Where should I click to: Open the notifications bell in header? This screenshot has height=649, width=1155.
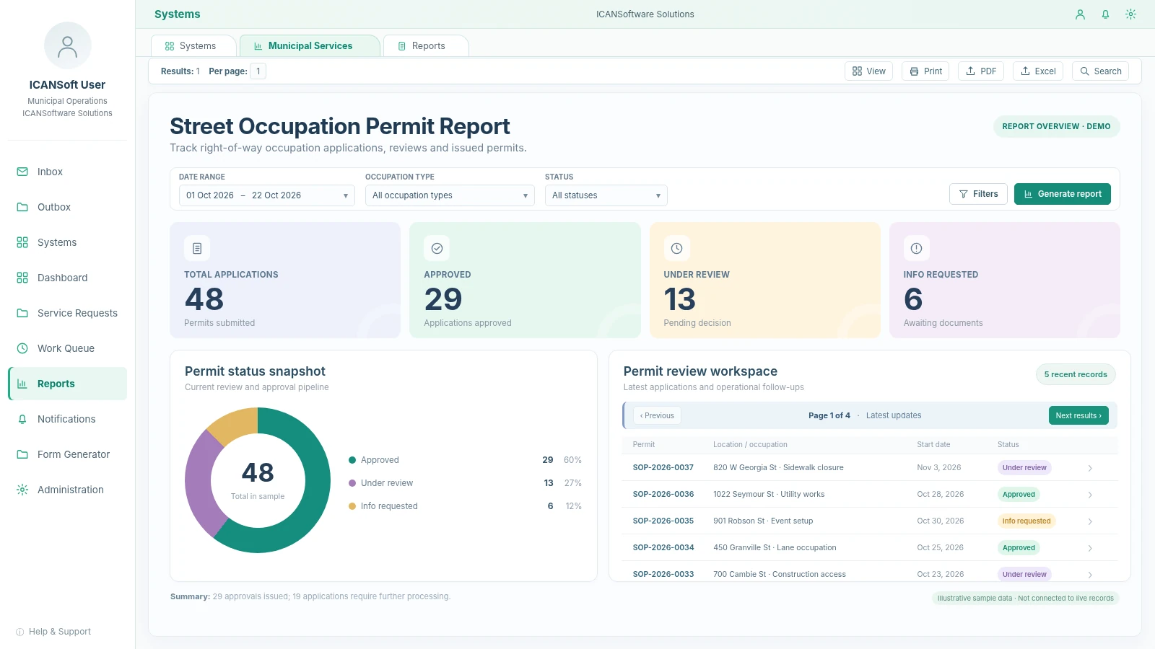(1105, 14)
